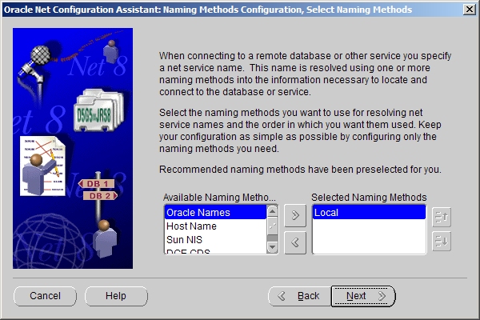Viewport: 480px width, 320px height.
Task: Continue with the Next button
Action: pos(363,296)
